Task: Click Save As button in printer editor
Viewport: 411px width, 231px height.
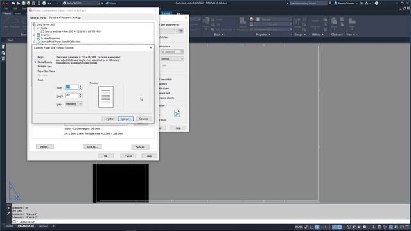Action: pyautogui.click(x=92, y=147)
